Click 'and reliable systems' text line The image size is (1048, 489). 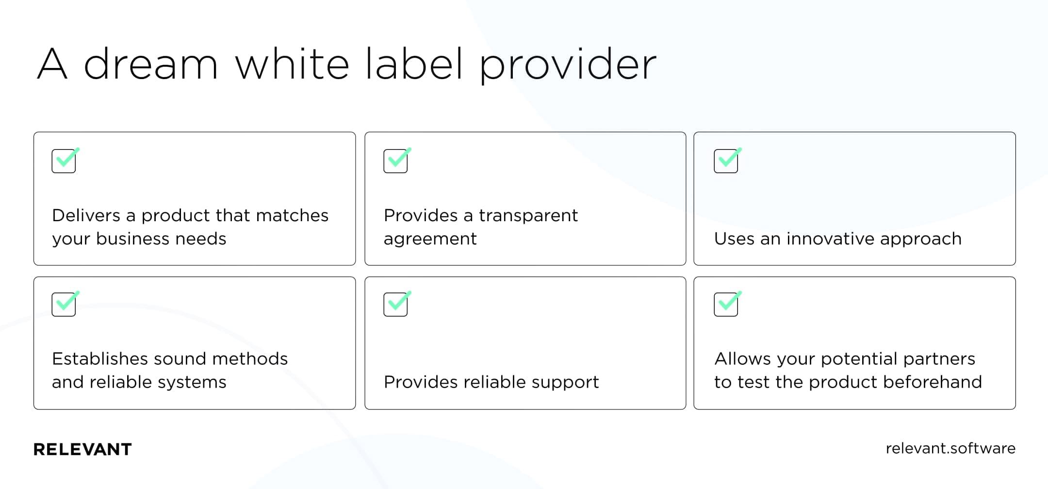139,382
